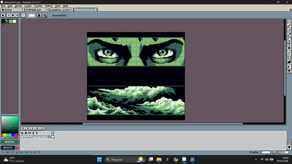The width and height of the screenshot is (292, 164).
Task: Select the Eyedropper tool
Action: [289, 35]
